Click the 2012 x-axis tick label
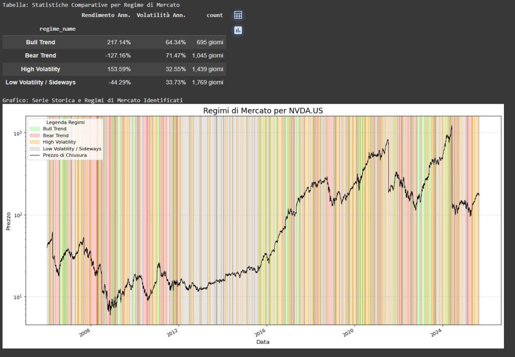The height and width of the screenshot is (357, 515). [173, 333]
